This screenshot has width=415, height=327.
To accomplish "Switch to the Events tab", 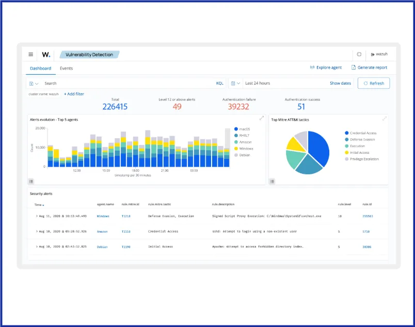I will point(66,68).
